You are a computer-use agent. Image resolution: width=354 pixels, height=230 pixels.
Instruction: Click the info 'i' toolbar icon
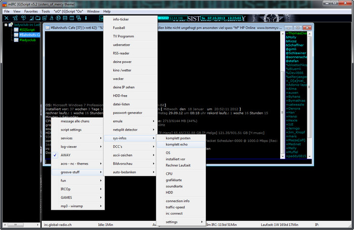pyautogui.click(x=86, y=18)
